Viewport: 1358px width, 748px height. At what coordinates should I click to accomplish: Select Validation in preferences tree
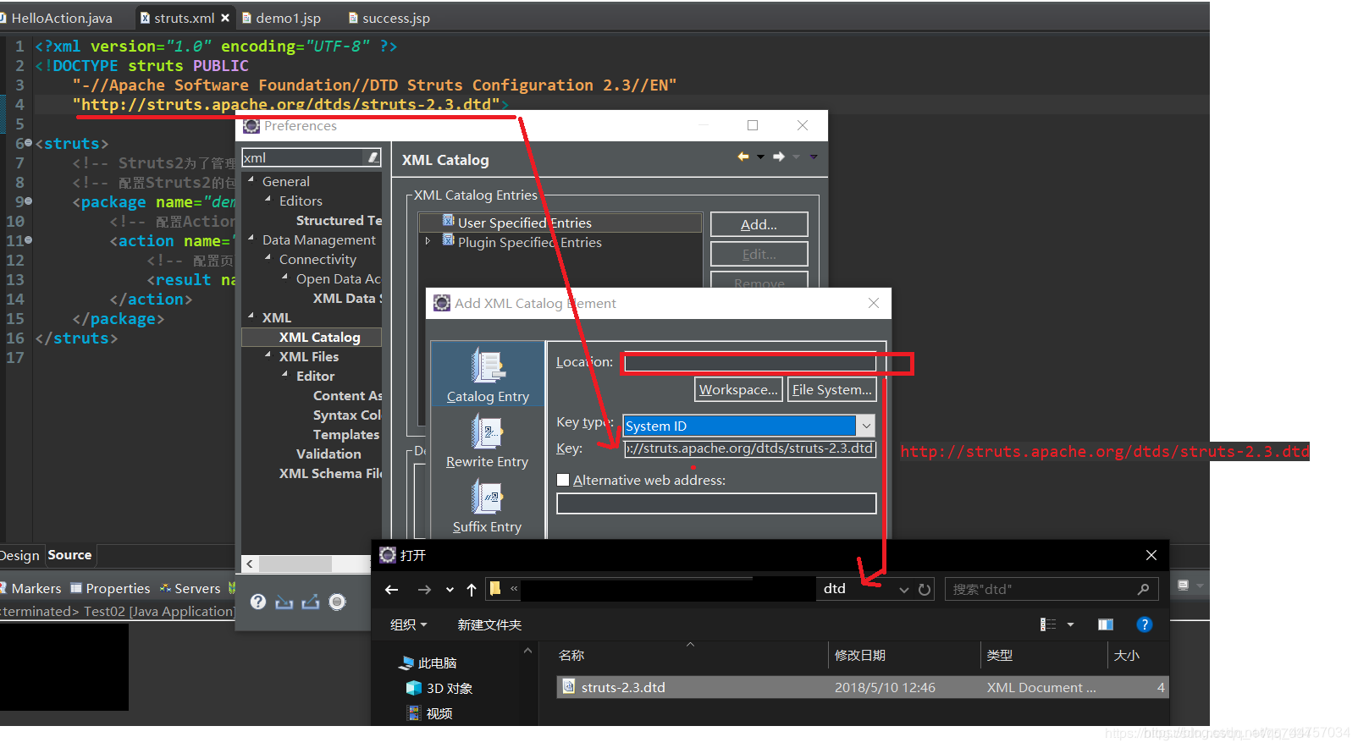tap(328, 454)
